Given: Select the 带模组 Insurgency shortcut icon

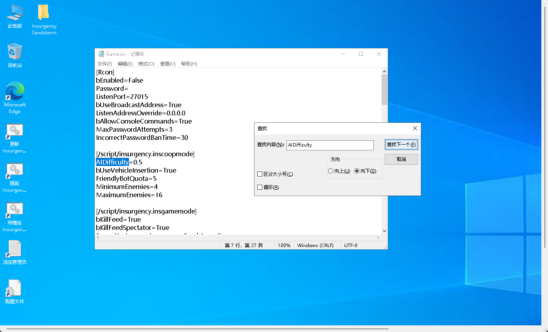Looking at the screenshot, I should coord(15,217).
